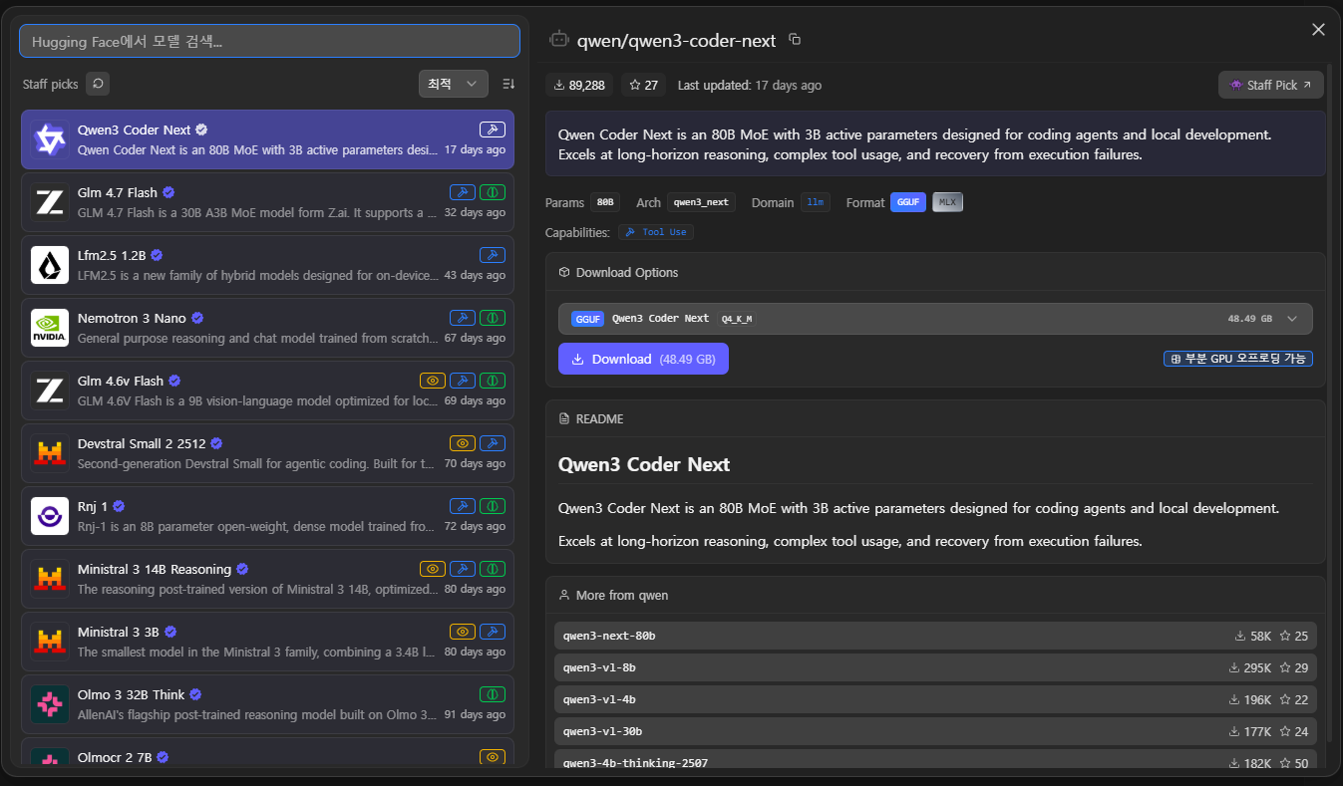Open the Staff Pick link button
The height and width of the screenshot is (786, 1343).
pyautogui.click(x=1270, y=86)
